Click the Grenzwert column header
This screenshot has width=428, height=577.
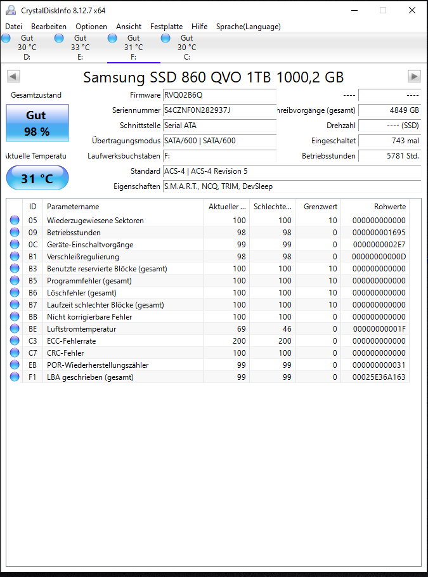point(318,207)
